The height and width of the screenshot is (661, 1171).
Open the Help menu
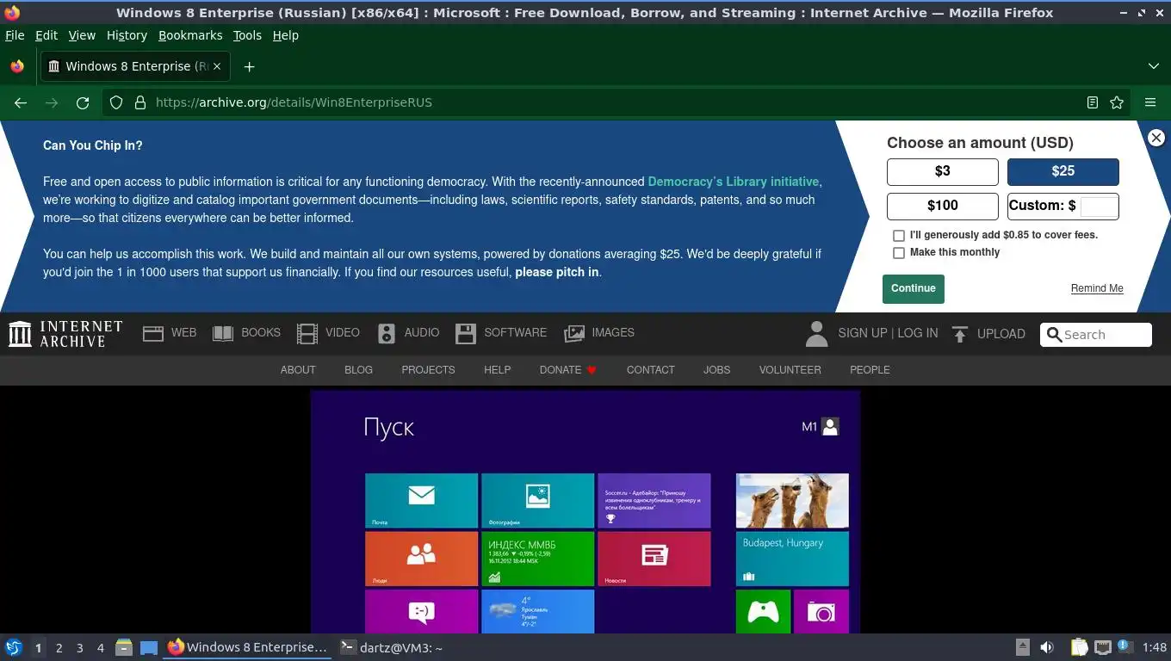285,35
